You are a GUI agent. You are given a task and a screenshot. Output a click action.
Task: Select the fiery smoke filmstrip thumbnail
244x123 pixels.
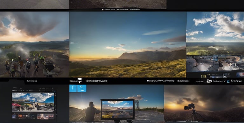point(41,116)
